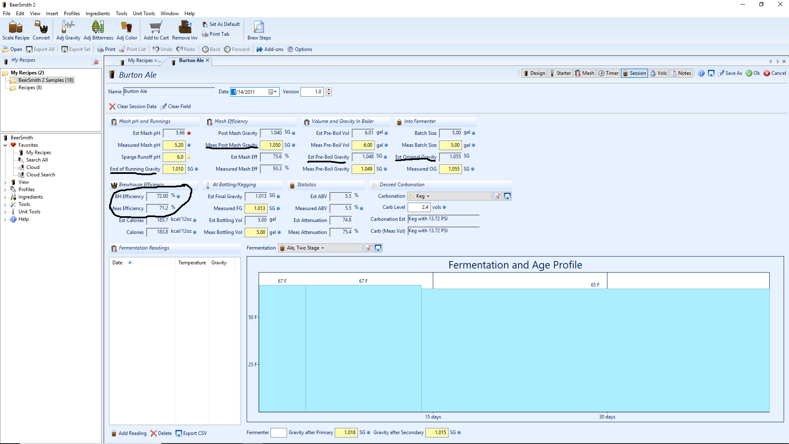Click Set As Default
Image resolution: width=789 pixels, height=444 pixels.
click(221, 24)
